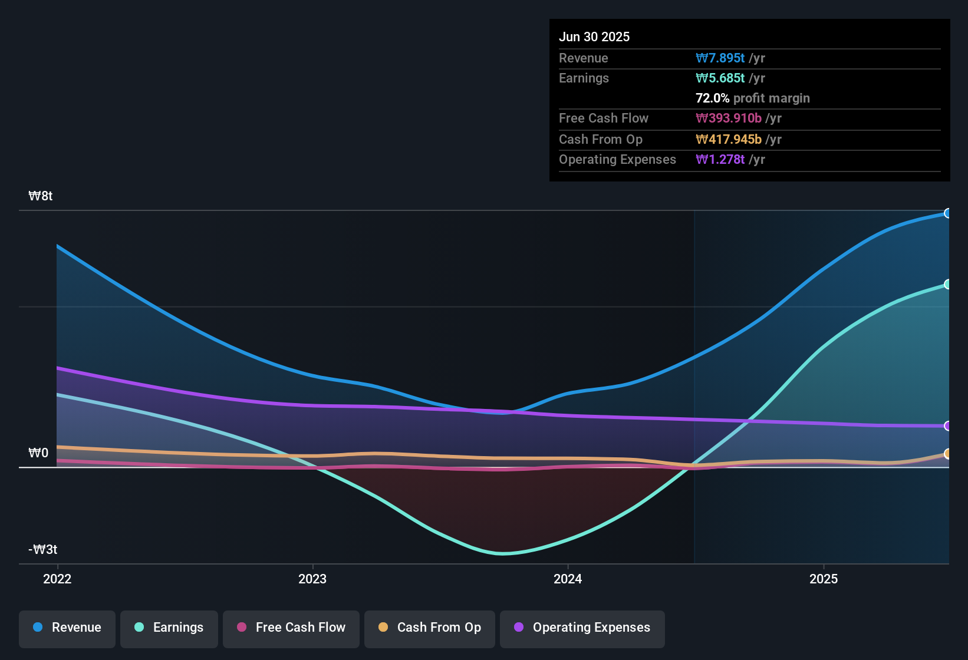The height and width of the screenshot is (660, 968).
Task: Click the Revenue value ₩7.895t in tooltip
Action: (720, 58)
